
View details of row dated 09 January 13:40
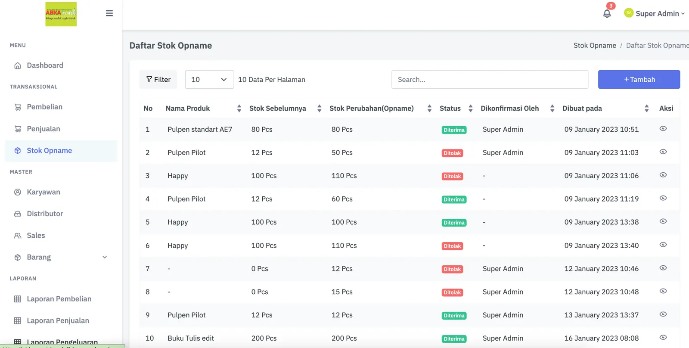663,245
